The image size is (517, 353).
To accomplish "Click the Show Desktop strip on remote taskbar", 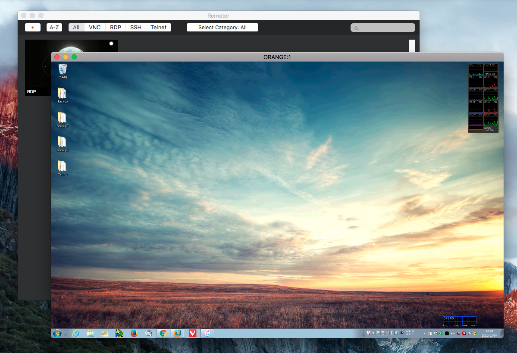I will point(502,333).
